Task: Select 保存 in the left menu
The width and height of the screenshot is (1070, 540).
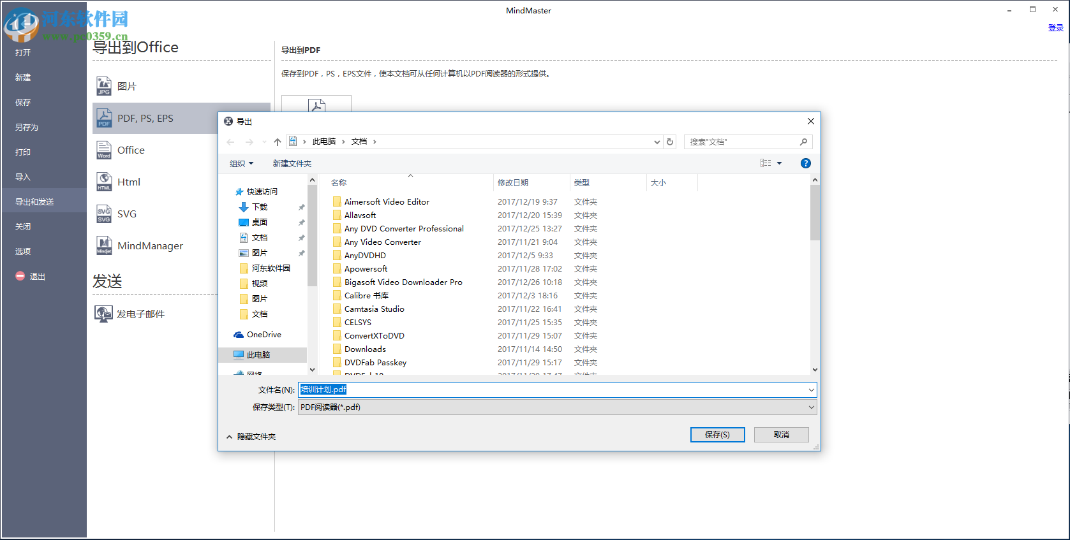Action: (x=23, y=102)
